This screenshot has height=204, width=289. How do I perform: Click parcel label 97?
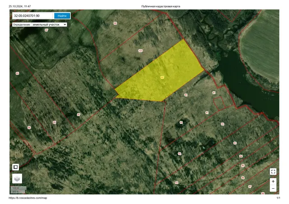[x=250, y=187]
